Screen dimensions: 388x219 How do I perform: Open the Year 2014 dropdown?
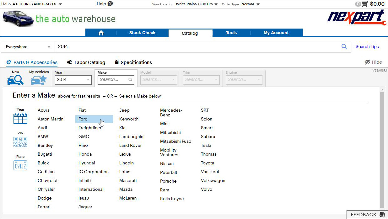[x=73, y=80]
